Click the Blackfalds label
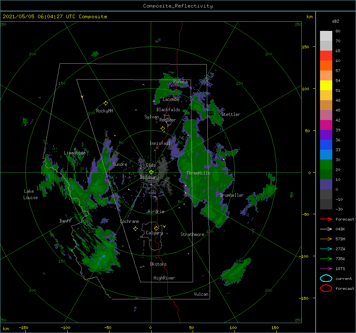356x333 pixels. tap(168, 110)
